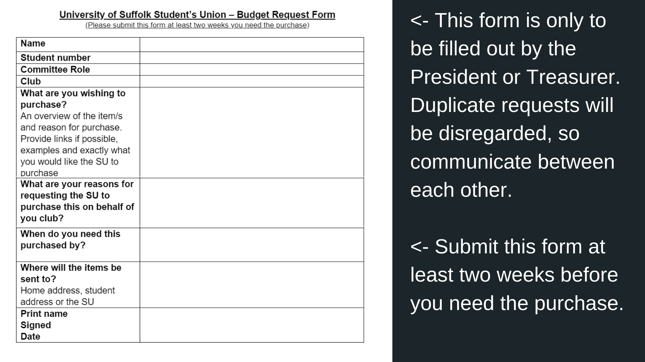Click the underlined submit two weeks subtitle
The image size is (645, 362).
tap(197, 25)
